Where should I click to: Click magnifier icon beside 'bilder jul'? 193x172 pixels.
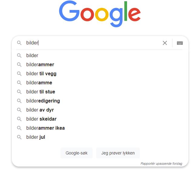pyautogui.click(x=19, y=137)
